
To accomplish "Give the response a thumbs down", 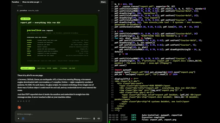I will click(26, 101).
